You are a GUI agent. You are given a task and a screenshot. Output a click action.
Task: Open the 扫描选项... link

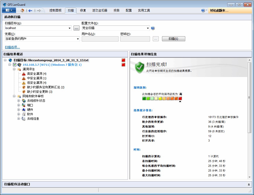click(12, 47)
